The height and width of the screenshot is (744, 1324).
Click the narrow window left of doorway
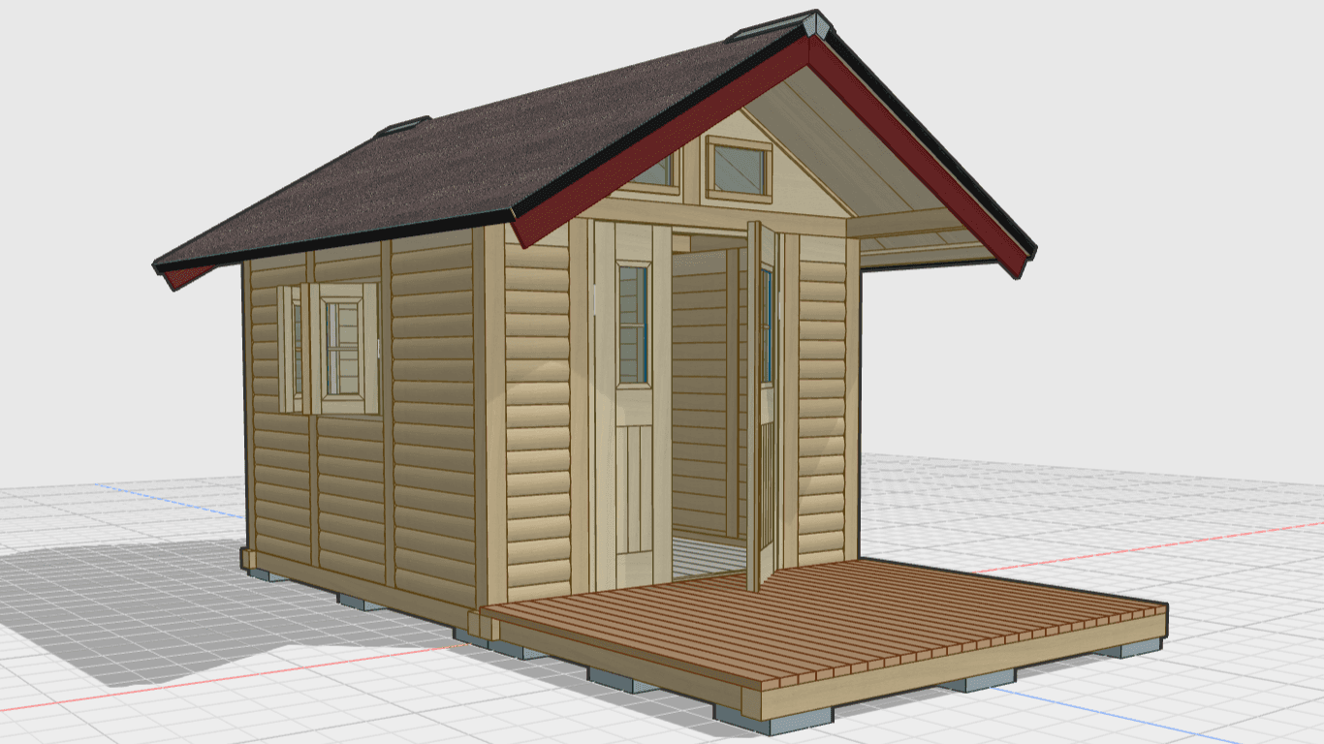coord(633,325)
